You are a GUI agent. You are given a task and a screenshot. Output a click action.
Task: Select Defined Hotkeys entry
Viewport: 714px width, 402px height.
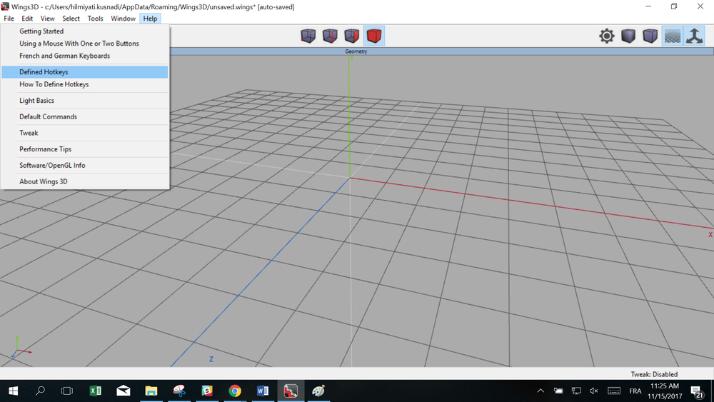coord(85,72)
